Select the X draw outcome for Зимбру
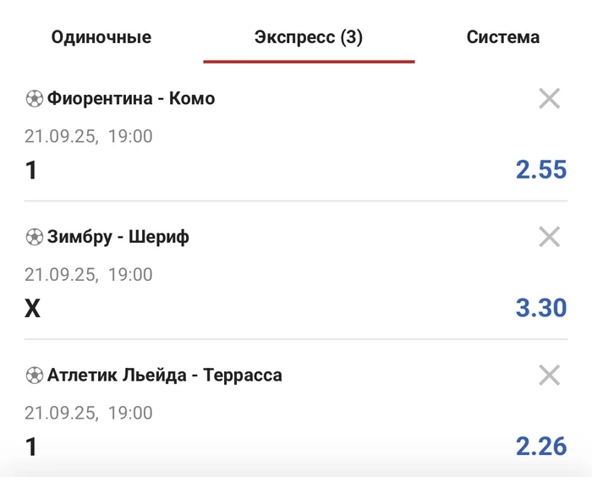 (x=32, y=309)
